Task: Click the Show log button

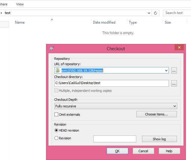Action: click(159, 139)
